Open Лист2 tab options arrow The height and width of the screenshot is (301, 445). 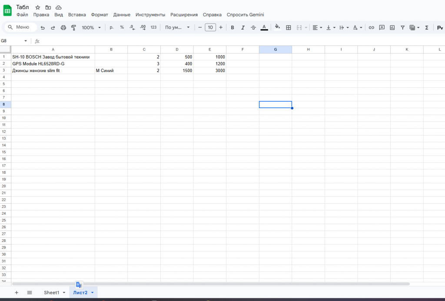coord(92,292)
